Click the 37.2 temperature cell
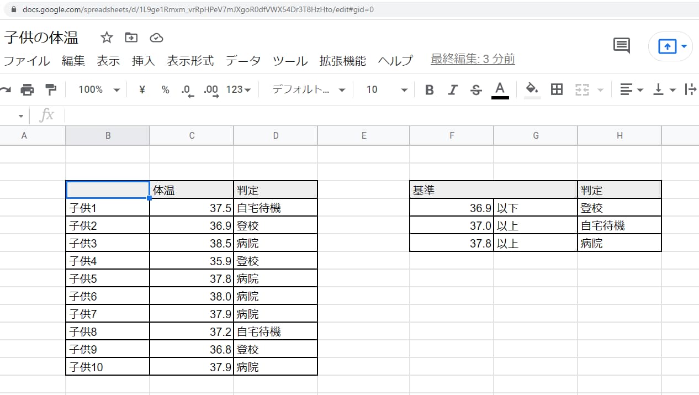 (x=192, y=331)
